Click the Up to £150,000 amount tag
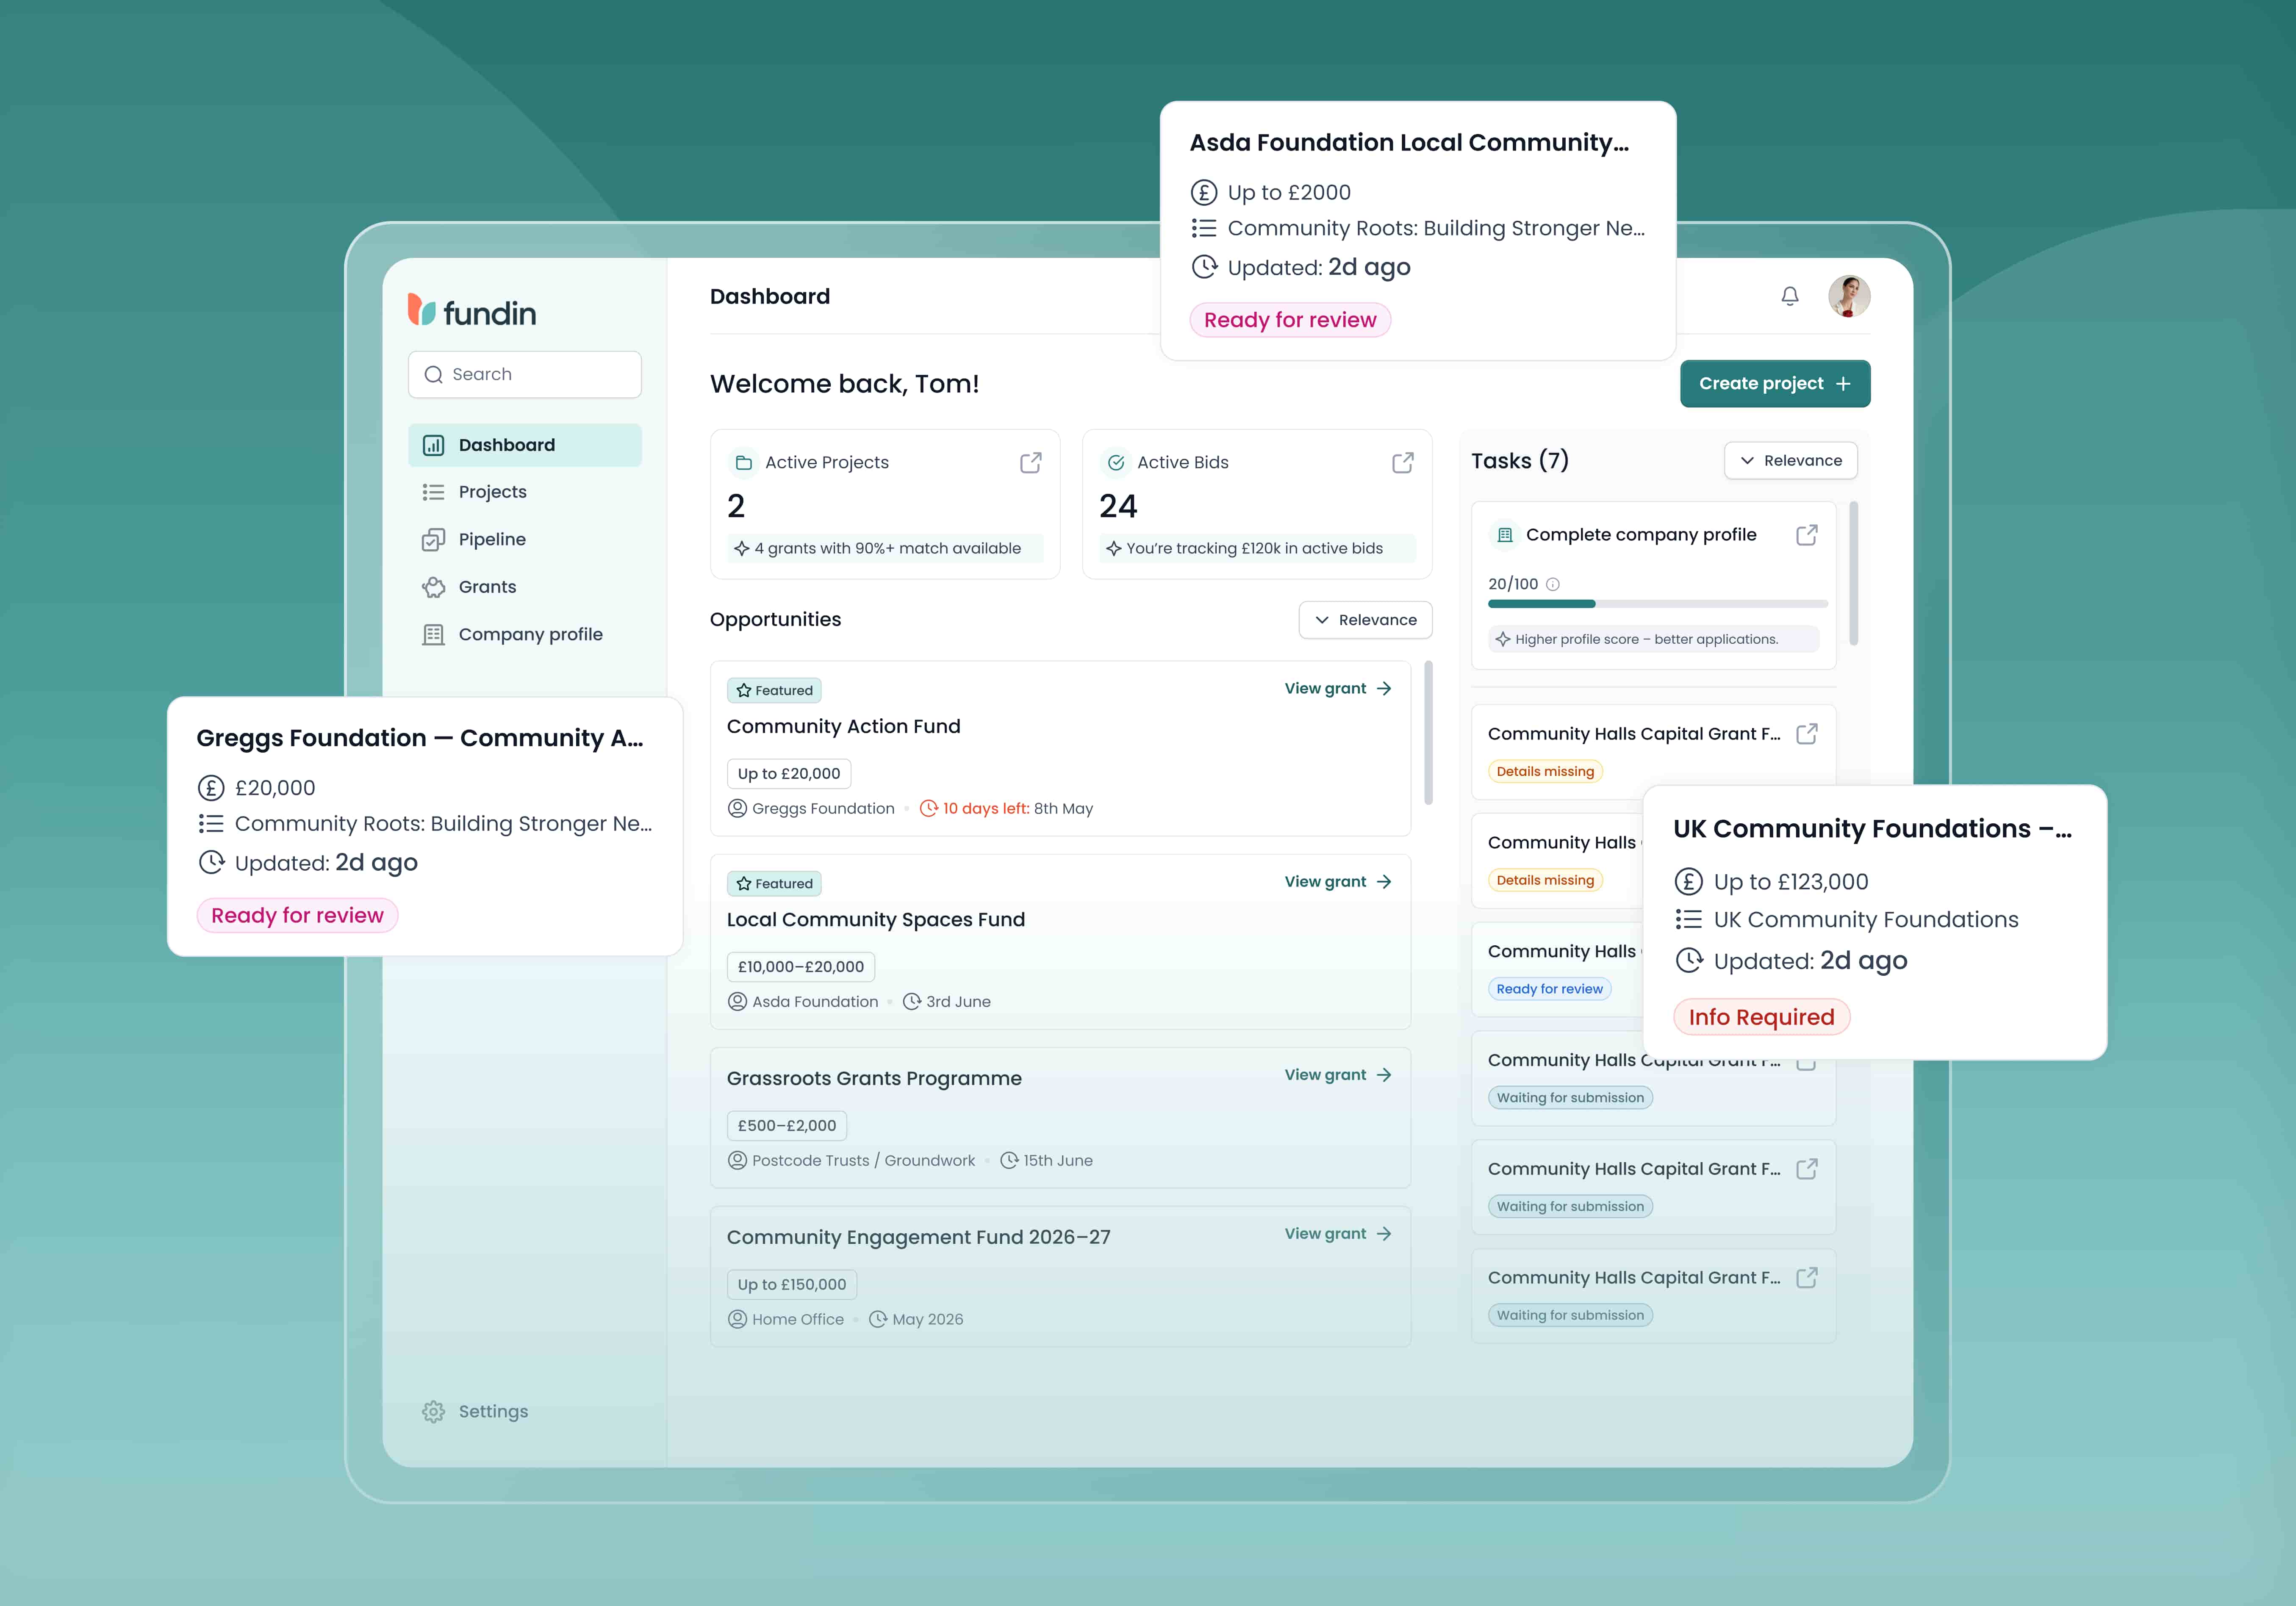Image resolution: width=2296 pixels, height=1606 pixels. (x=792, y=1284)
